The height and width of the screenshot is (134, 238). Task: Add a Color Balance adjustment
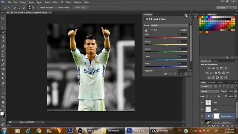coord(211,73)
